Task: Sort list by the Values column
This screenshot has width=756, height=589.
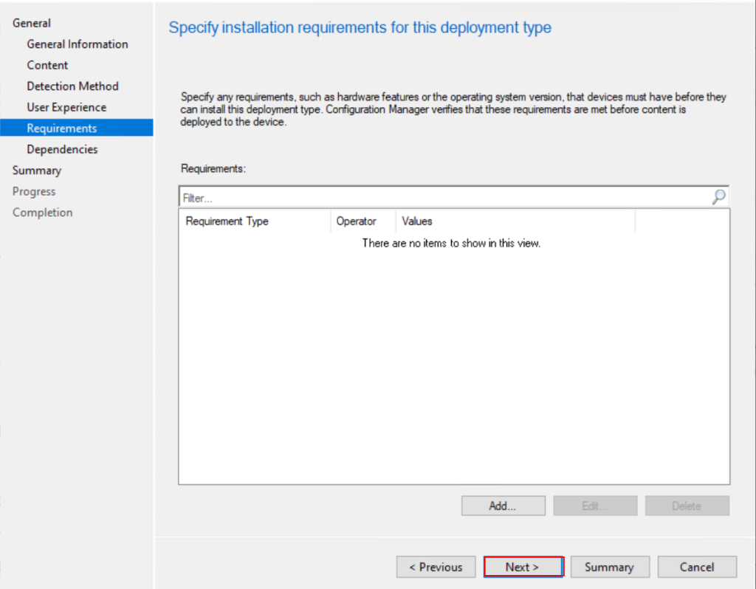Action: pos(417,221)
